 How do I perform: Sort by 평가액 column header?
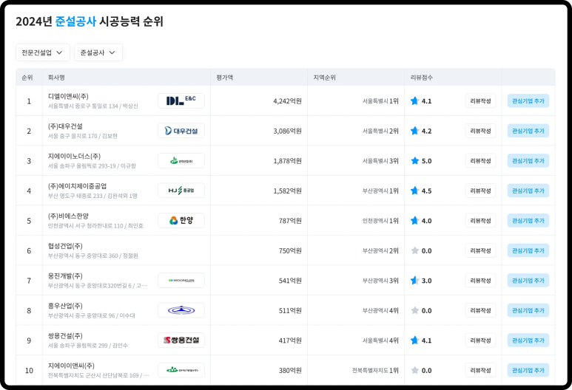point(225,78)
